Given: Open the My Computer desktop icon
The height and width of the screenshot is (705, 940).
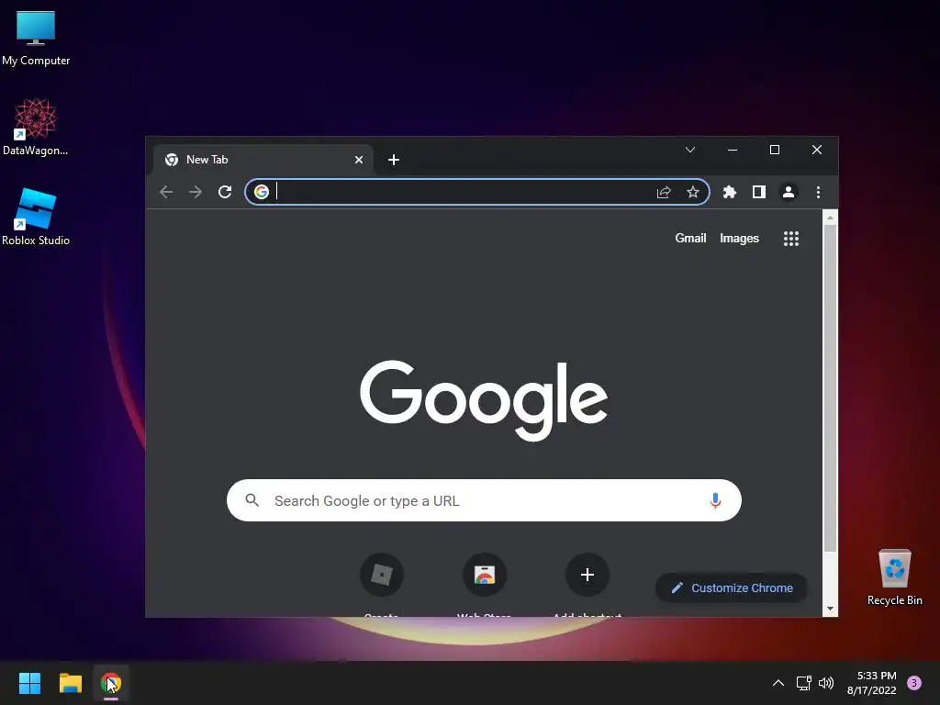Looking at the screenshot, I should coord(36,37).
